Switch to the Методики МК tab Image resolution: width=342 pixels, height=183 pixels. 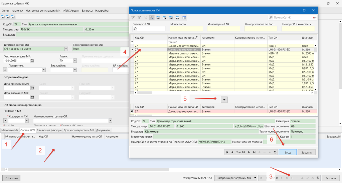click(10, 130)
